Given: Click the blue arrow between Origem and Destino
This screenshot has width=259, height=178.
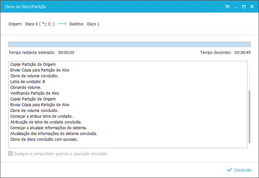Looking at the screenshot, I should tap(62, 24).
